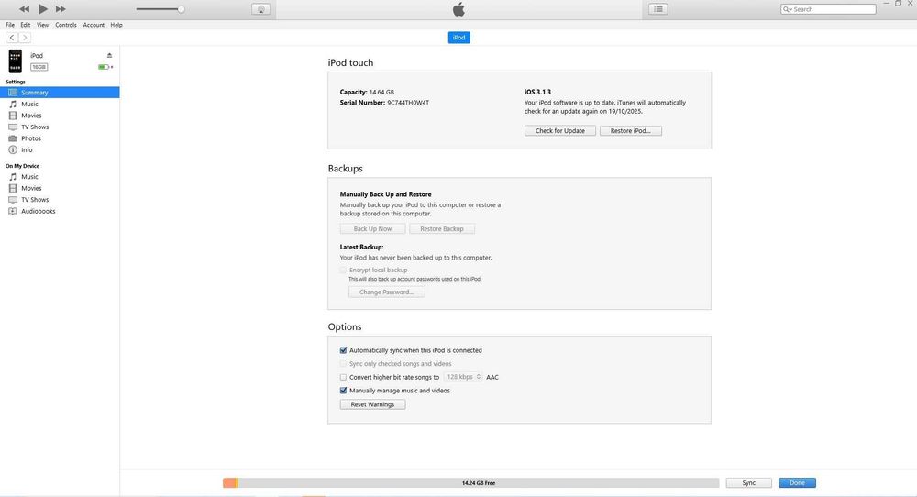917x497 pixels.
Task: Go back with the left arrow
Action: 12,38
